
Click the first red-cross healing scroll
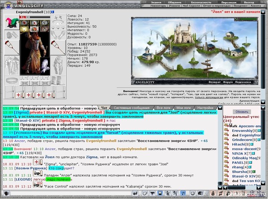[20, 95]
